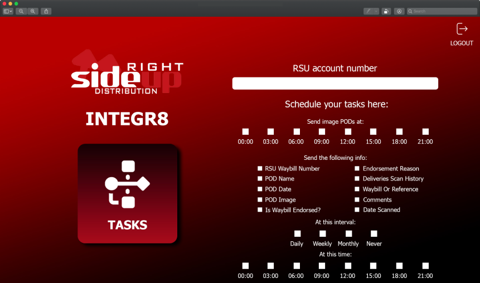Click the share icon in toolbar
The height and width of the screenshot is (283, 480).
click(x=46, y=11)
